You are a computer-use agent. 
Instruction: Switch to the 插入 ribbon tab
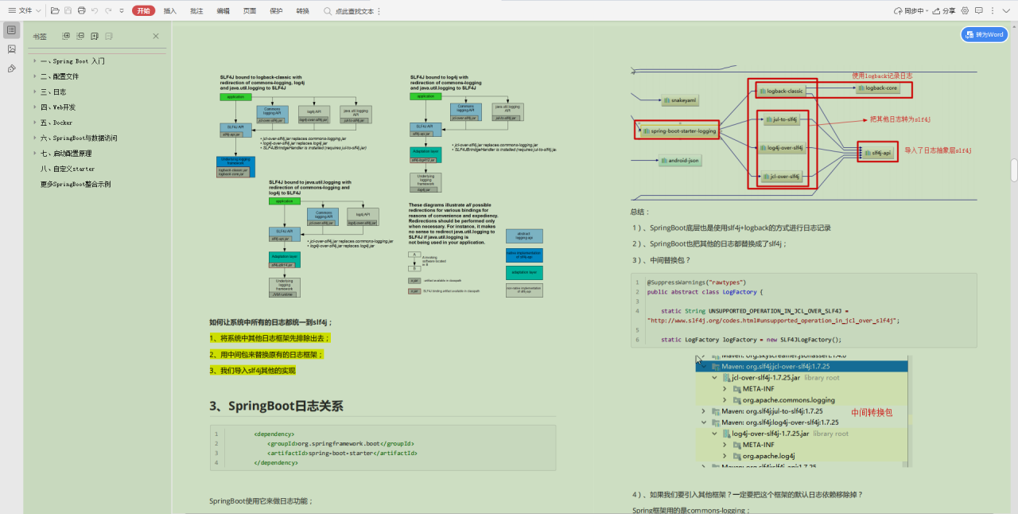pyautogui.click(x=170, y=11)
